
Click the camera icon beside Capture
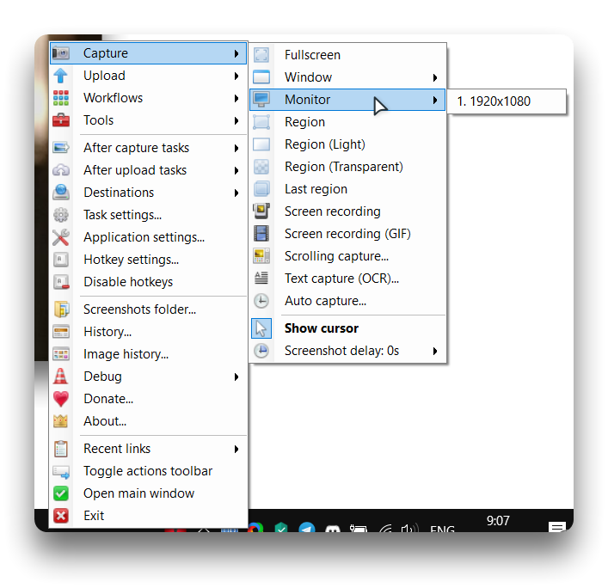coord(61,53)
